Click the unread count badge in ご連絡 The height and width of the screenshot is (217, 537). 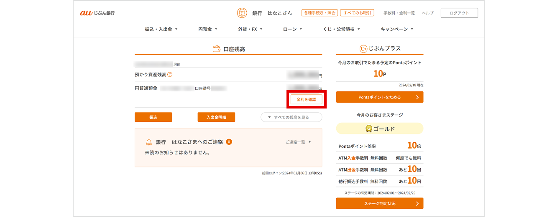[x=229, y=142]
